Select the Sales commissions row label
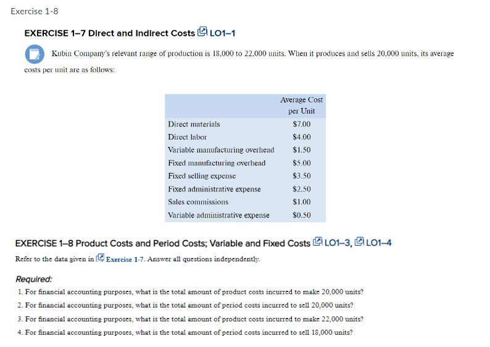This screenshot has width=490, height=347. click(x=198, y=202)
